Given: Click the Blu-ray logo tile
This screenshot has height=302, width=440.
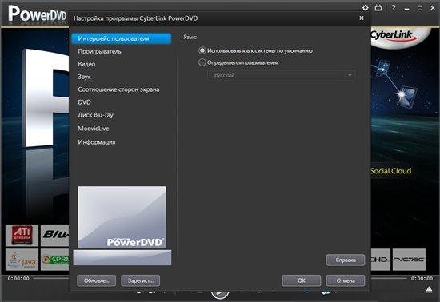Looking at the screenshot, I should 55,236.
